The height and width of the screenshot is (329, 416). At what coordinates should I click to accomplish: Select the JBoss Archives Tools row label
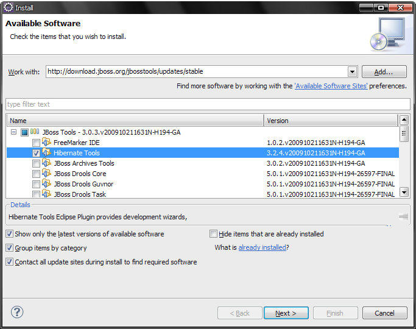click(84, 163)
